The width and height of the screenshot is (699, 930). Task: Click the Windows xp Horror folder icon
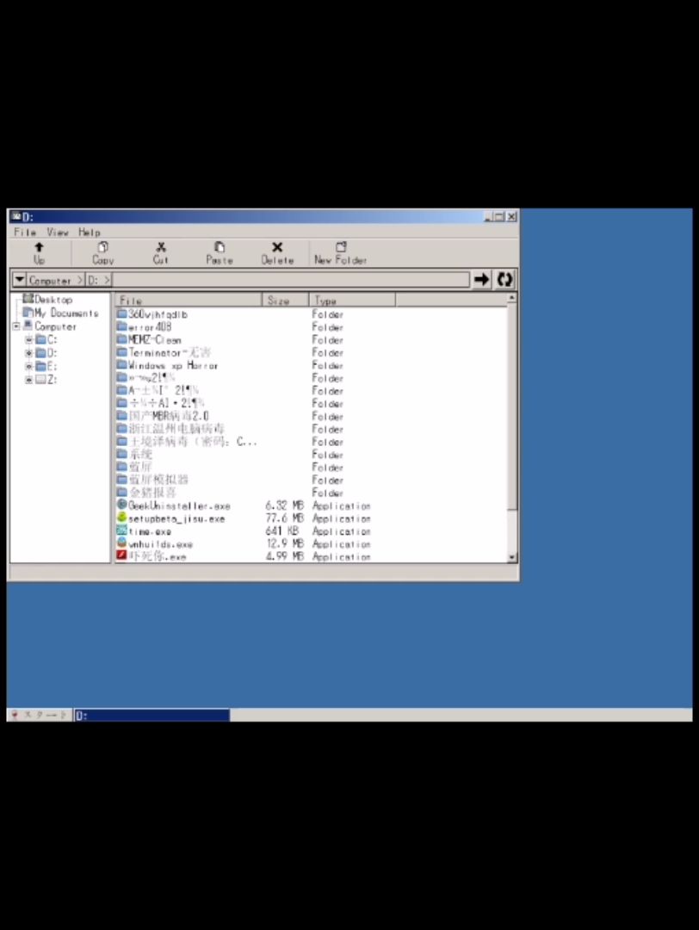tap(121, 365)
